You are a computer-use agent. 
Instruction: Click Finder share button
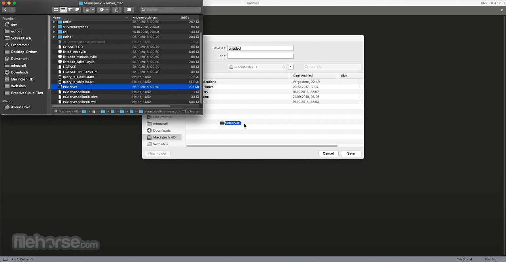pos(116,9)
